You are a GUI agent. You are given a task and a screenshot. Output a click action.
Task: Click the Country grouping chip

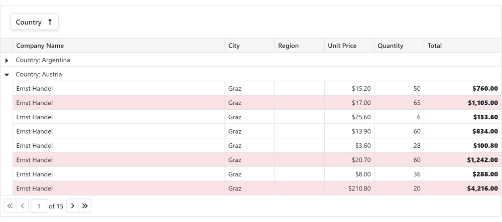click(x=29, y=22)
